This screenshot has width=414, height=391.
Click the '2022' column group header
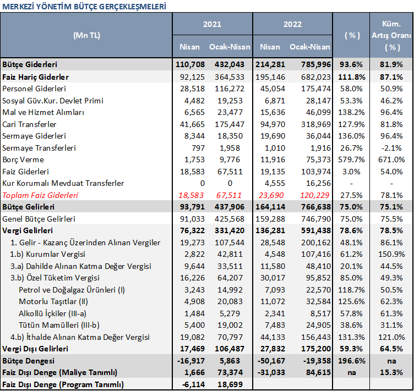pyautogui.click(x=292, y=24)
